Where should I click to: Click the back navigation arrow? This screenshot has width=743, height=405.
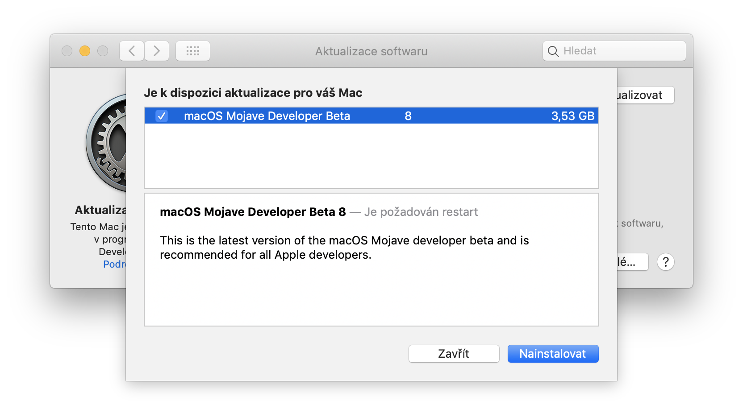click(132, 51)
